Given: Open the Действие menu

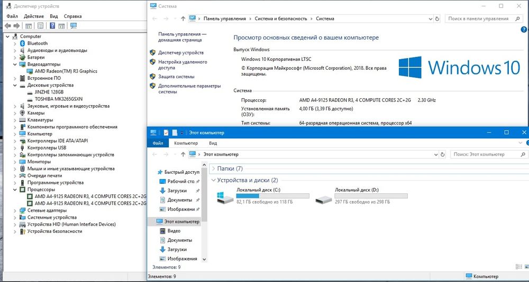Looking at the screenshot, I should 34,16.
